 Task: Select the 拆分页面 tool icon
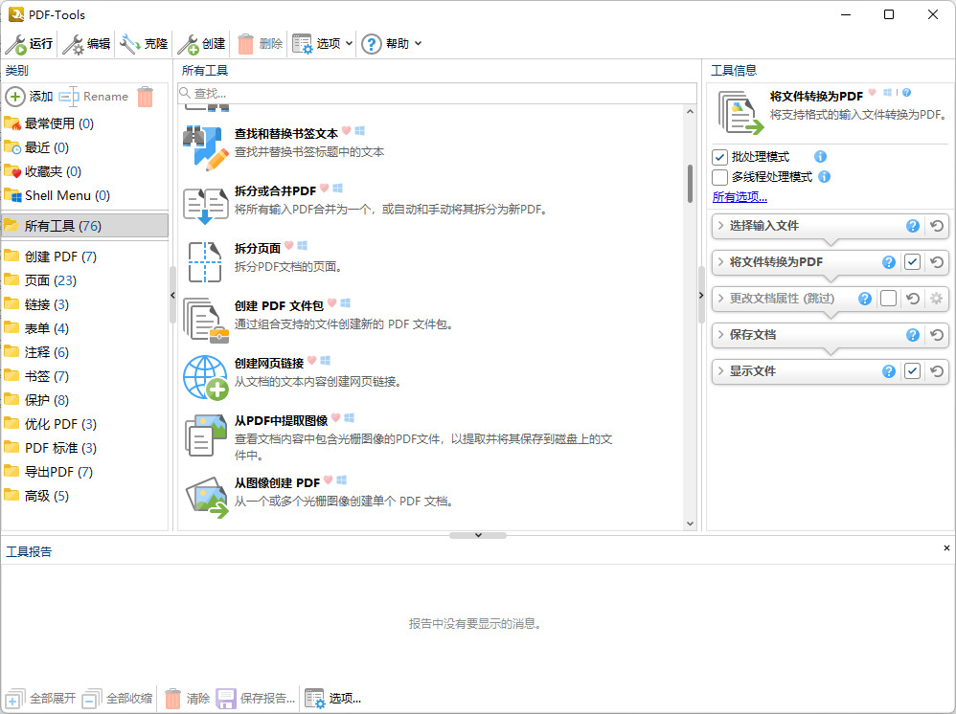pyautogui.click(x=205, y=262)
